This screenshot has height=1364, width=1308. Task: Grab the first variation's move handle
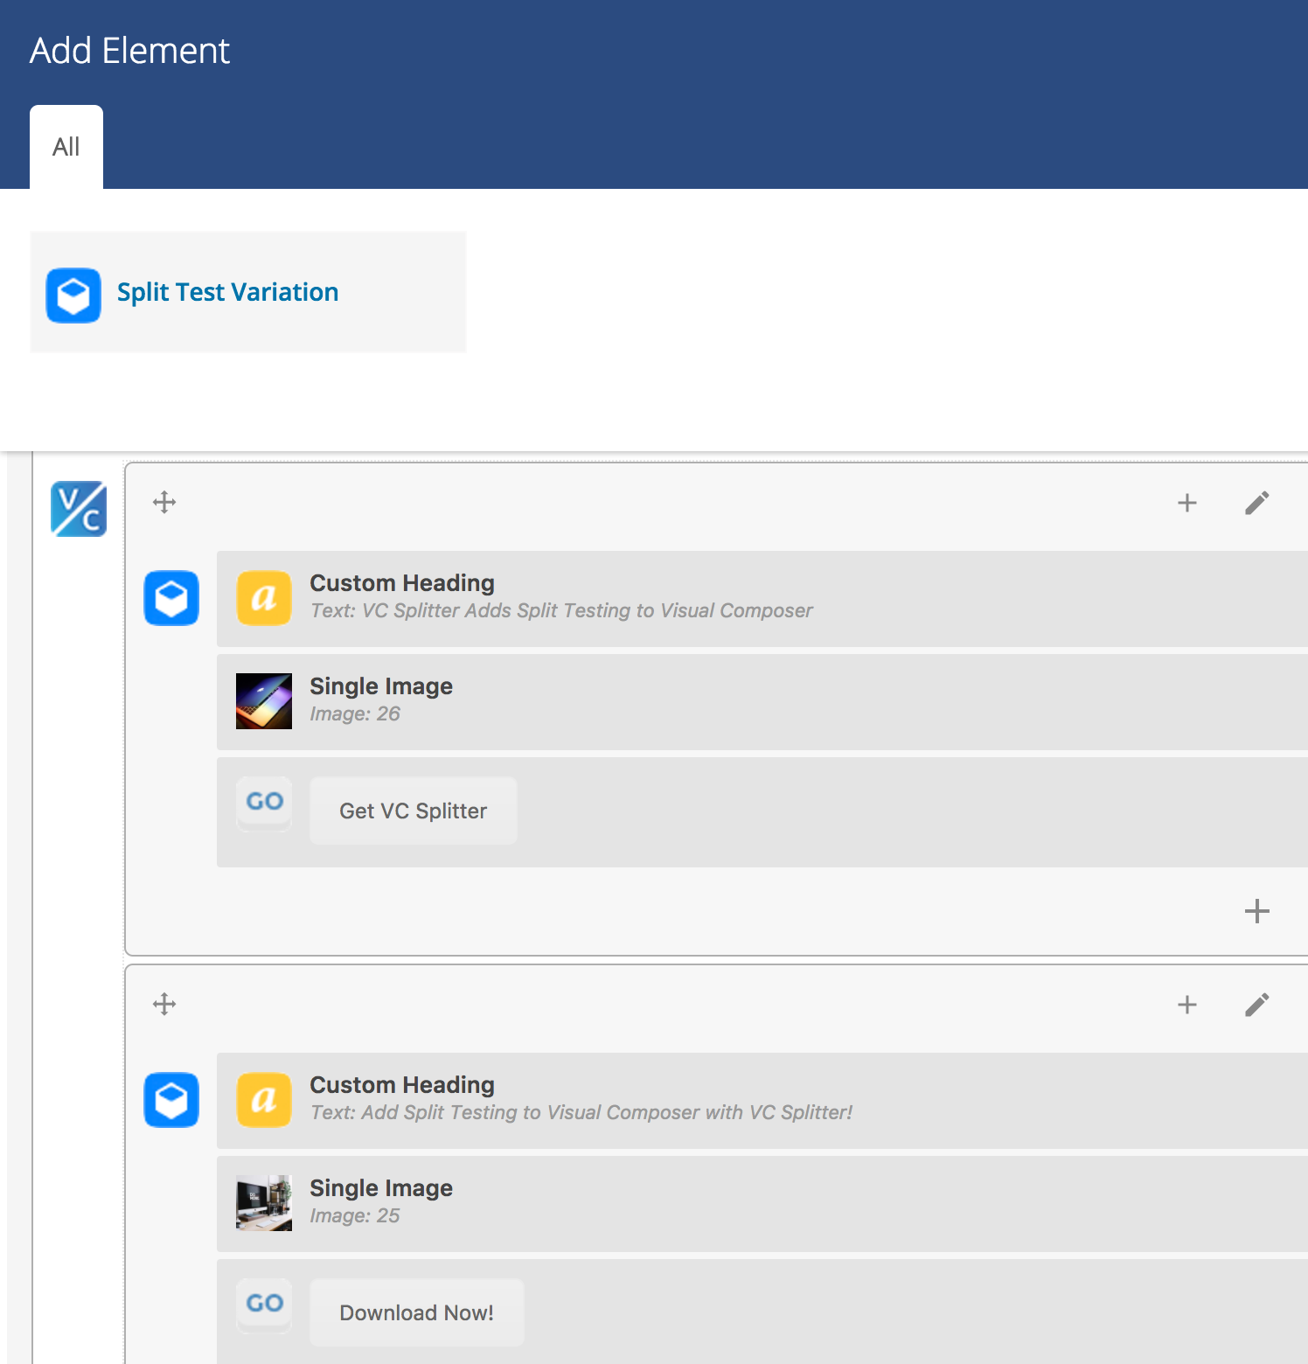(164, 503)
